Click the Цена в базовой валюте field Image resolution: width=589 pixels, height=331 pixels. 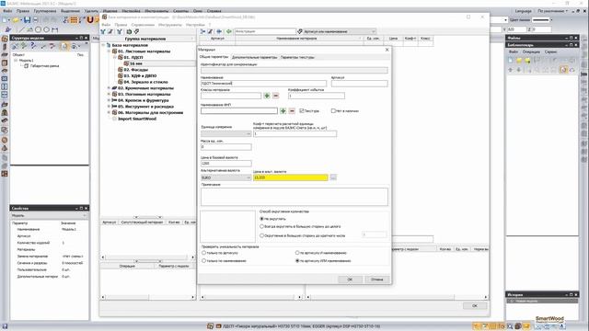(226, 164)
